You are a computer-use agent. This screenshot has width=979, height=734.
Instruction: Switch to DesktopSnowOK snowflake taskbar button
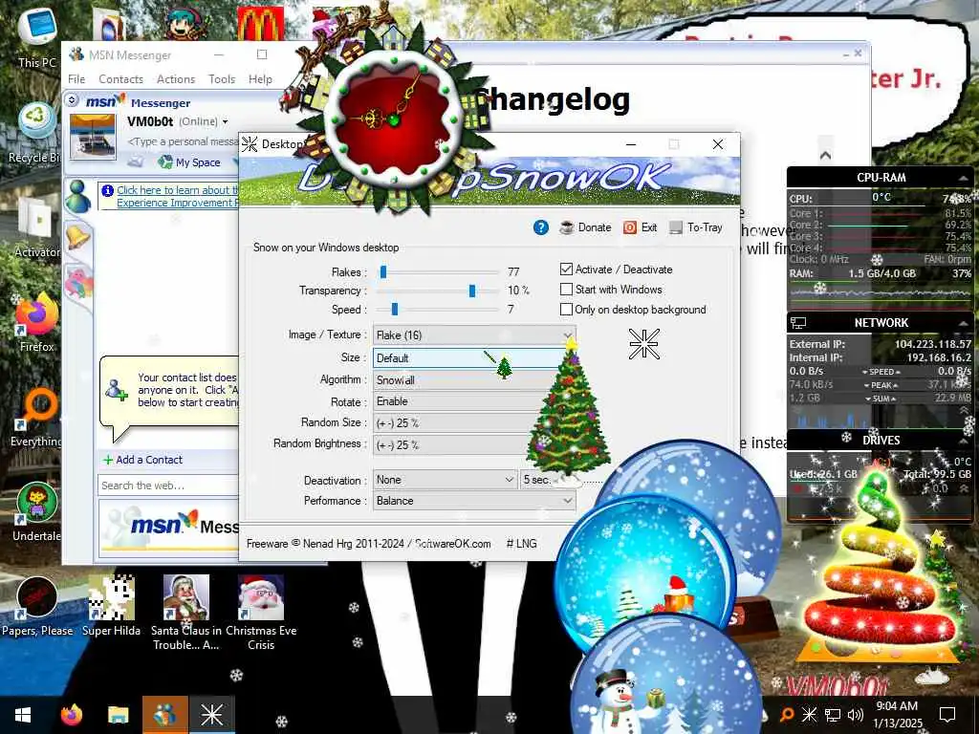211,715
